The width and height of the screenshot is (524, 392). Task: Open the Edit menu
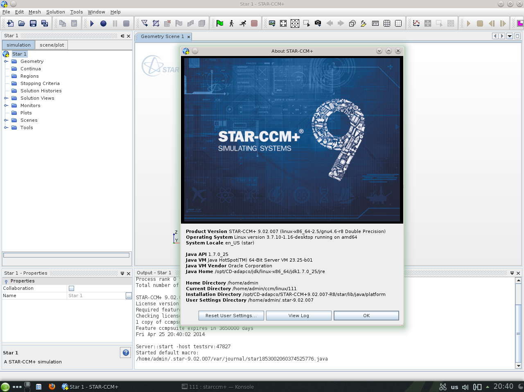click(x=19, y=12)
